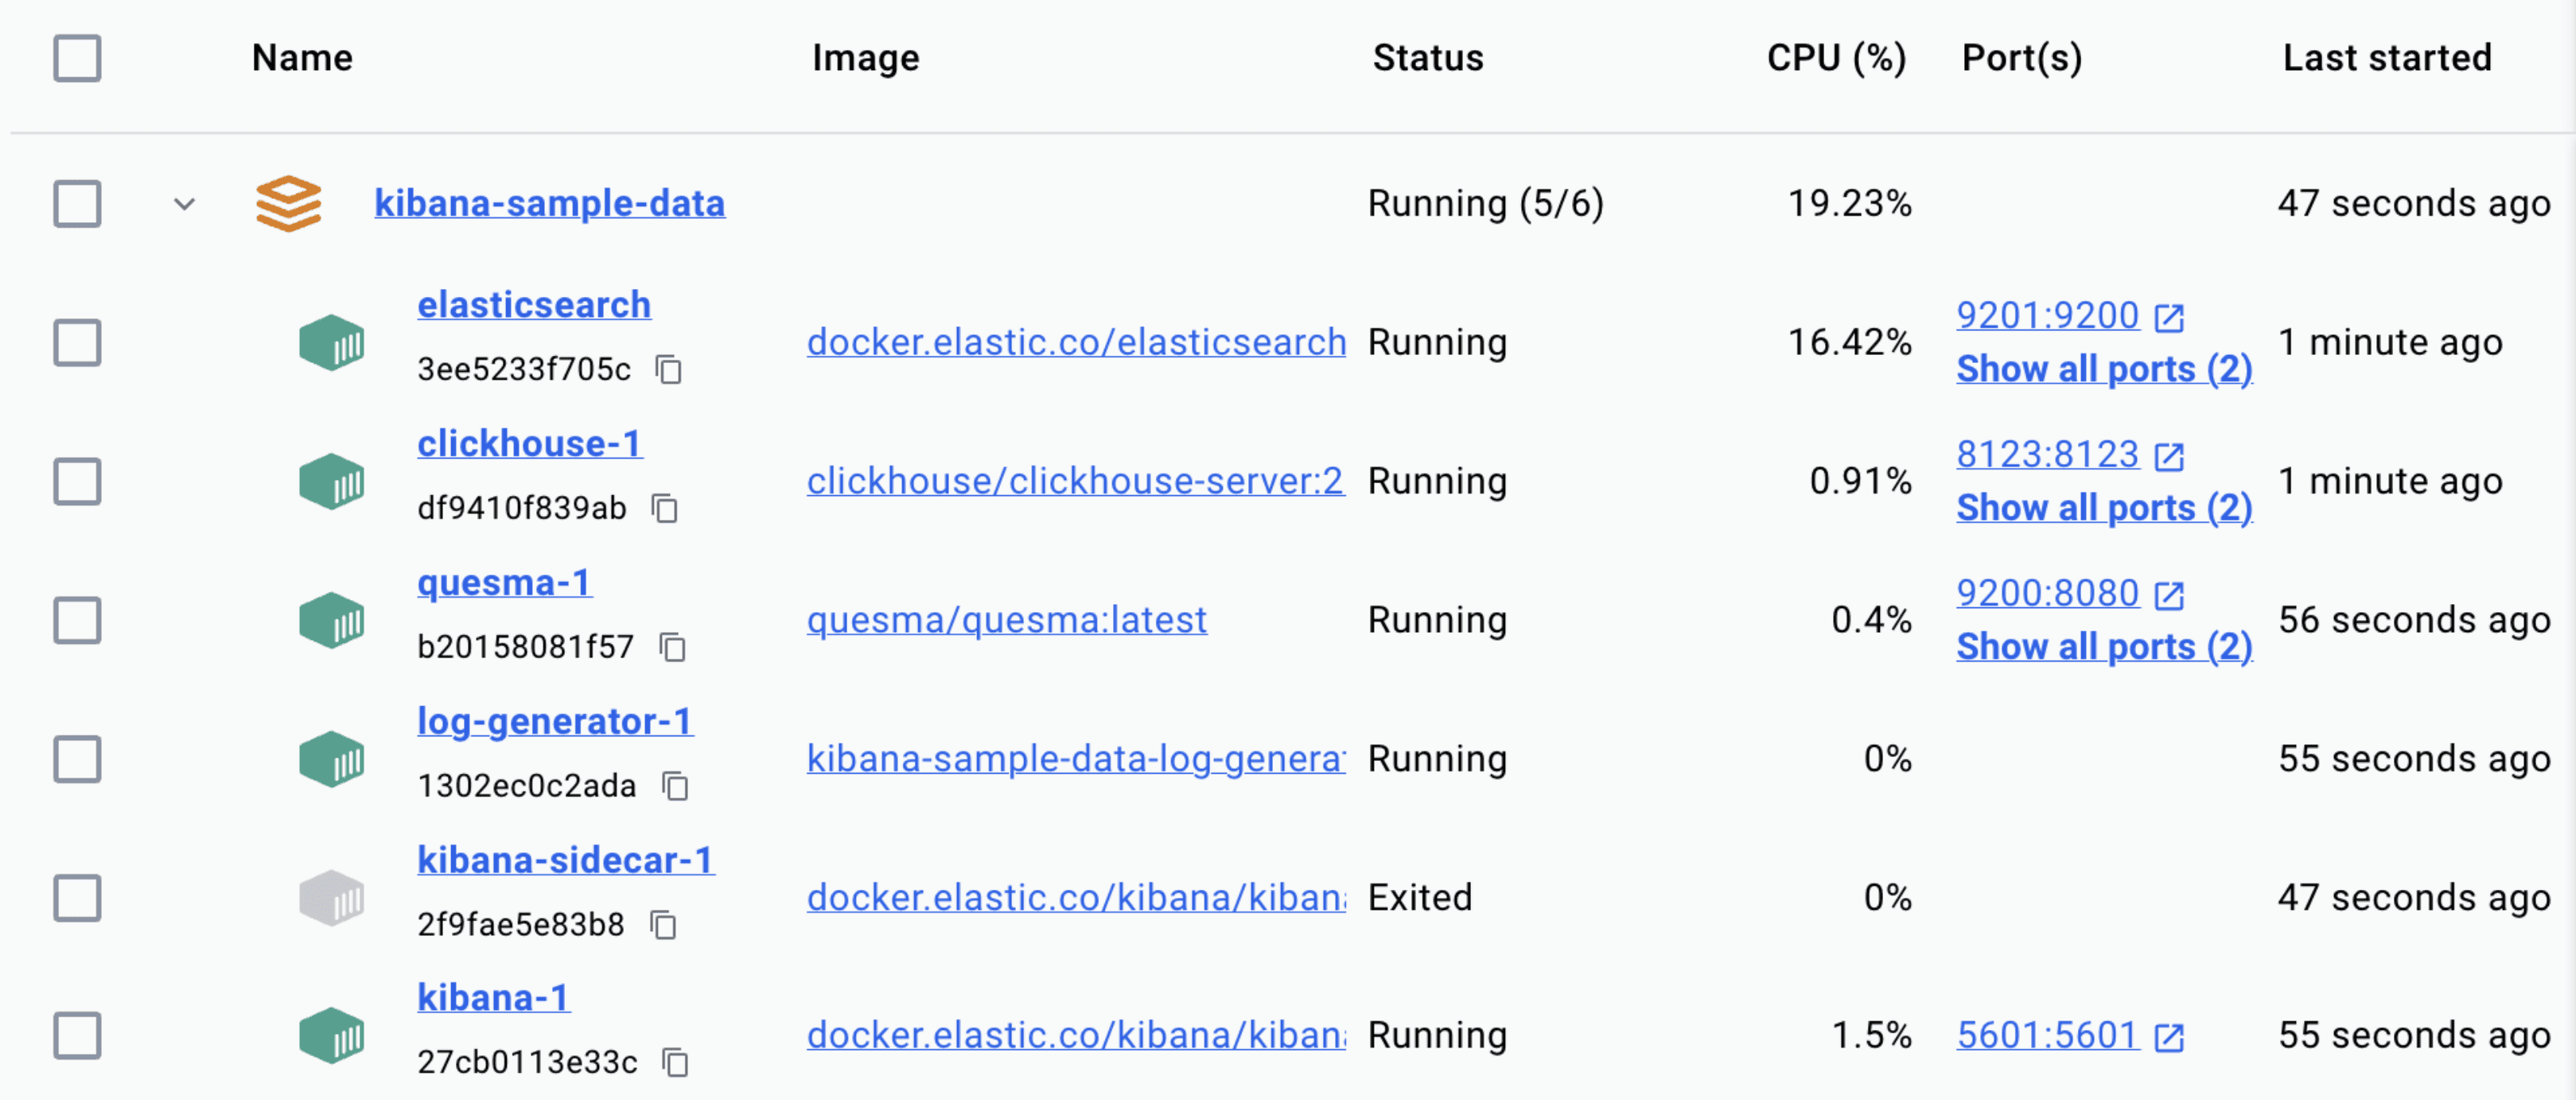Show all ports for elasticsearch
The image size is (2576, 1100).
coord(2104,369)
